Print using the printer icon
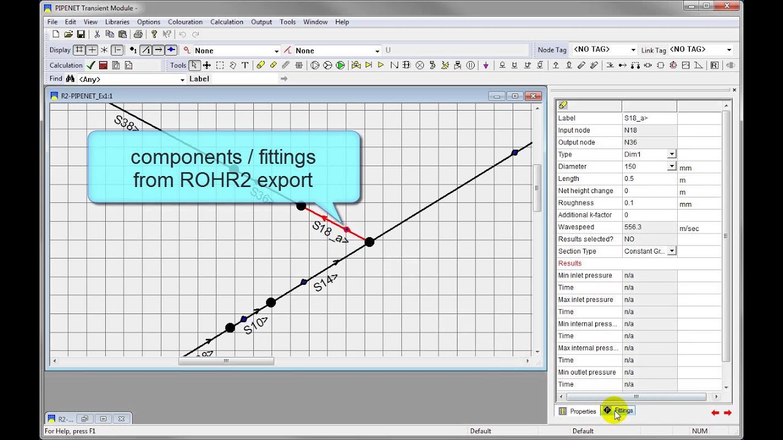This screenshot has width=783, height=440. 138,34
